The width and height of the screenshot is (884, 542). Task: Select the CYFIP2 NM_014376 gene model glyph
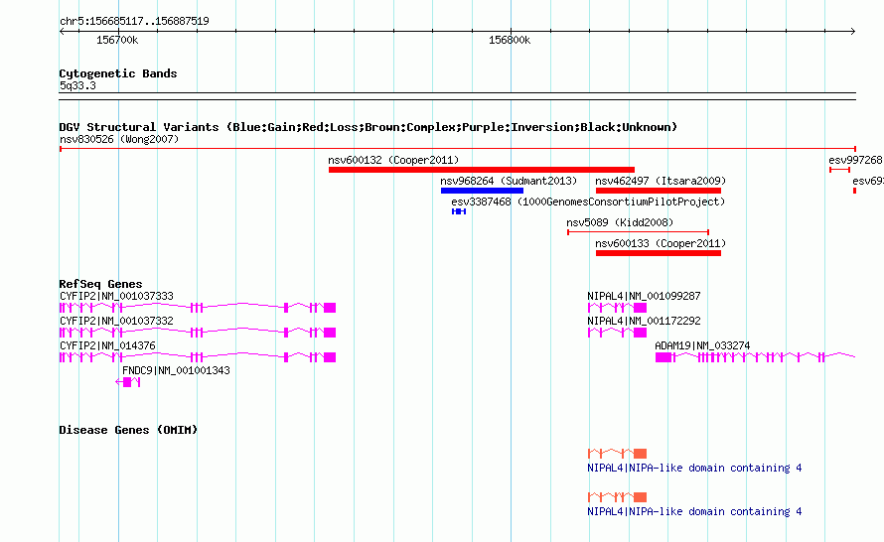[x=198, y=357]
